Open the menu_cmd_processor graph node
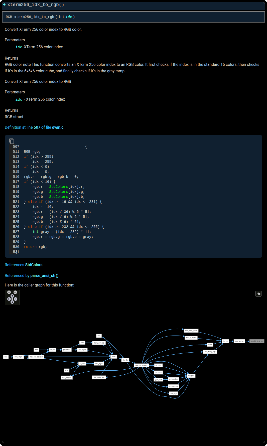Image resolution: width=267 pixels, height=446 pixels. (36, 357)
